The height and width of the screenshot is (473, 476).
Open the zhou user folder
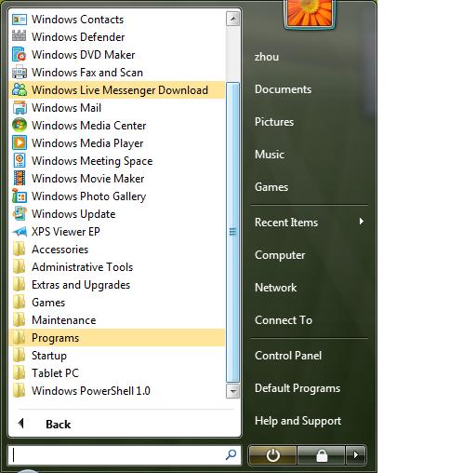point(267,57)
